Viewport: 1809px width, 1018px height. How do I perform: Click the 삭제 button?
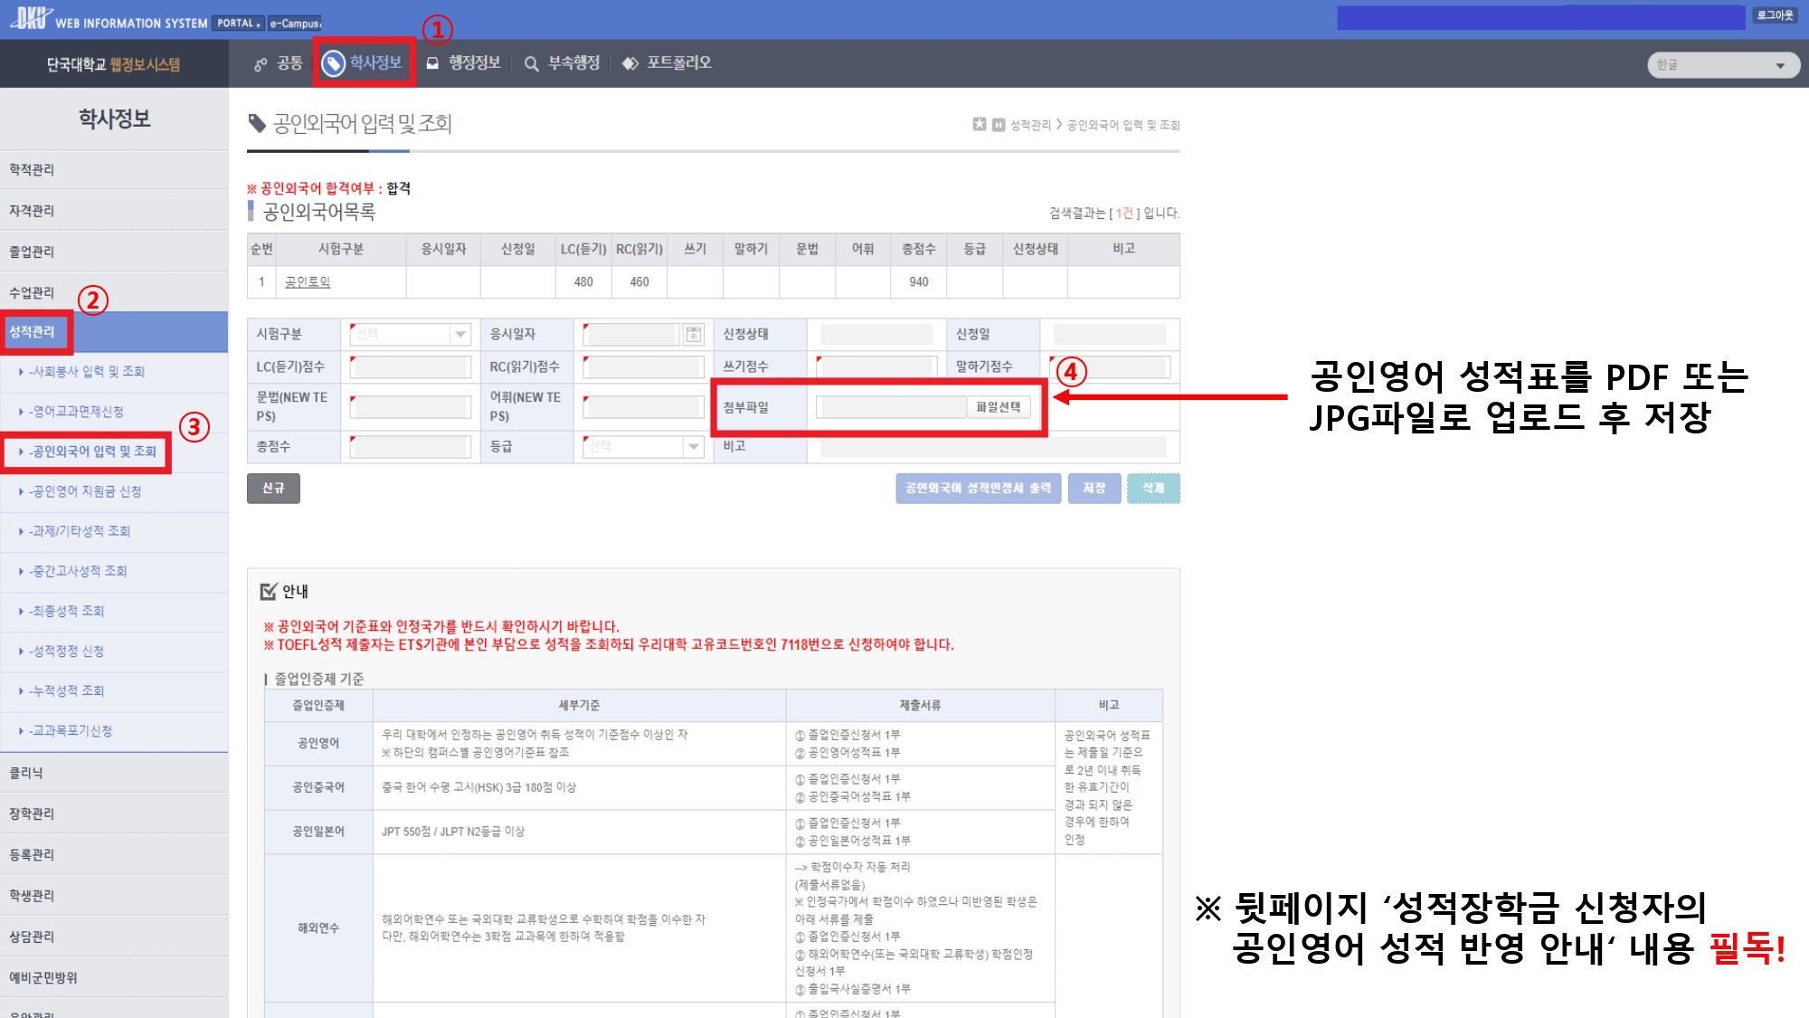[1153, 489]
